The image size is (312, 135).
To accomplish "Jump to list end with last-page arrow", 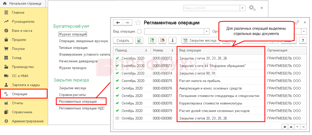I will point(304,127).
